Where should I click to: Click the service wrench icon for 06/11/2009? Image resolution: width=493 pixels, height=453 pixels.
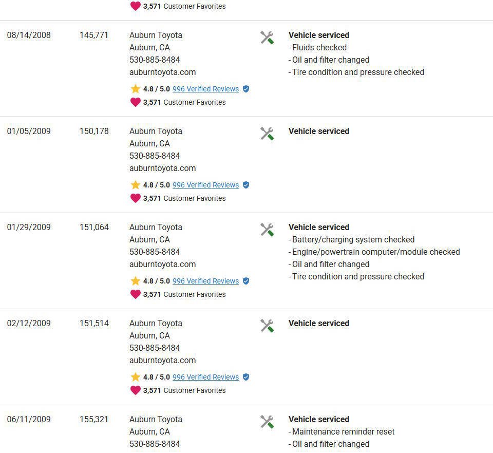(x=267, y=422)
